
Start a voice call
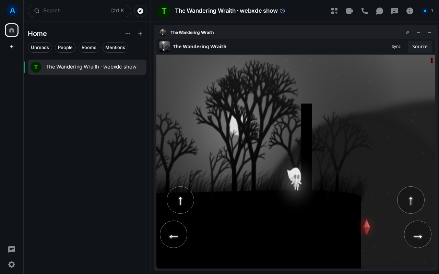(365, 11)
